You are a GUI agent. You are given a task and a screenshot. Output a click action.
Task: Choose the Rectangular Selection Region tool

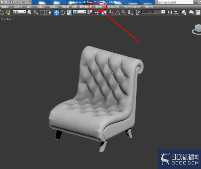click(42, 13)
